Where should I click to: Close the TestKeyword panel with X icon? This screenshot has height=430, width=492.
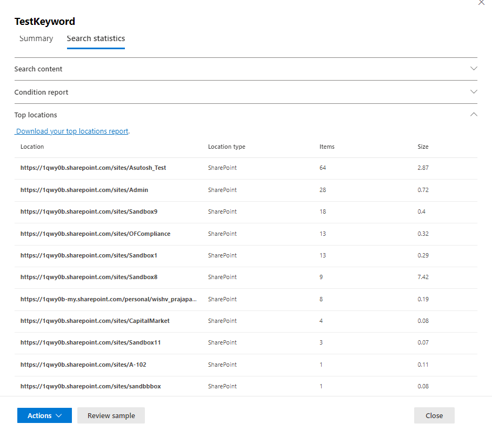tap(481, 3)
